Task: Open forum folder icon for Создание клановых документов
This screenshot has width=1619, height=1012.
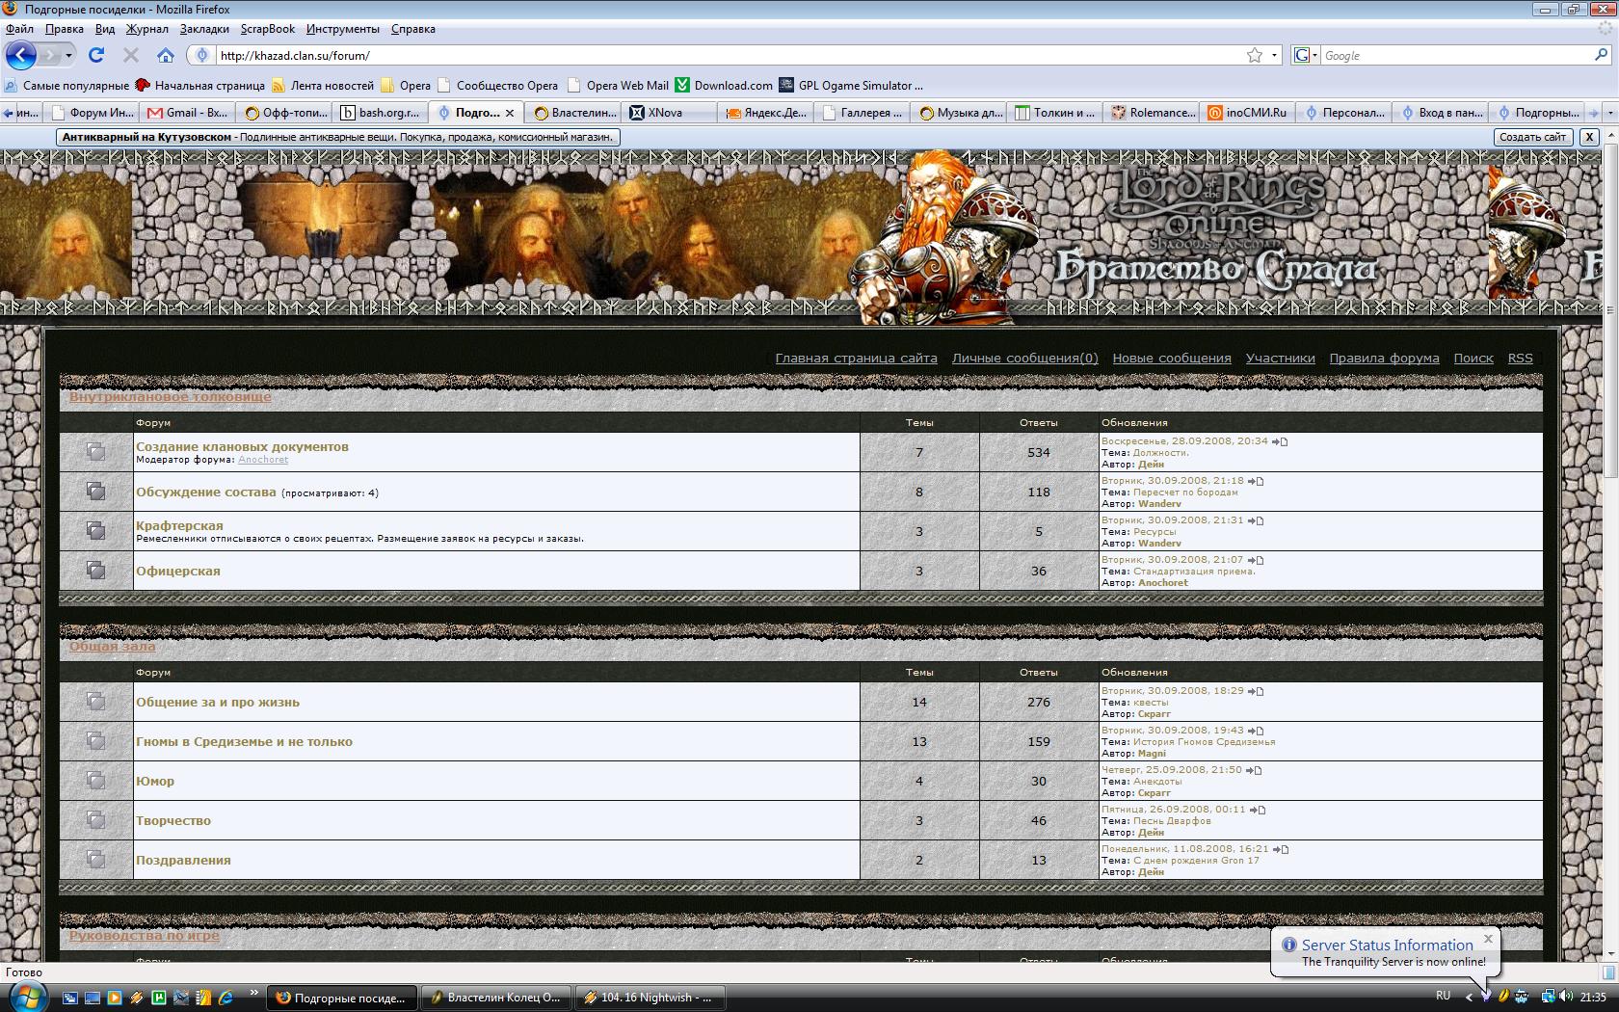Action: pos(95,451)
